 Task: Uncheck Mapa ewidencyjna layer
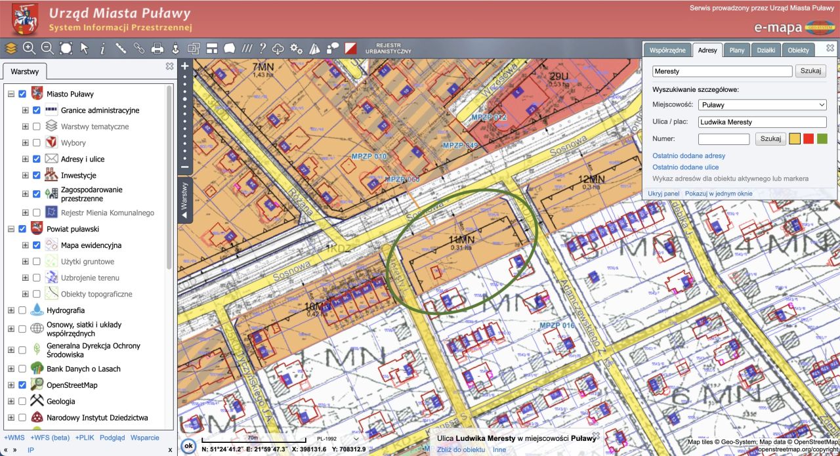coord(37,245)
